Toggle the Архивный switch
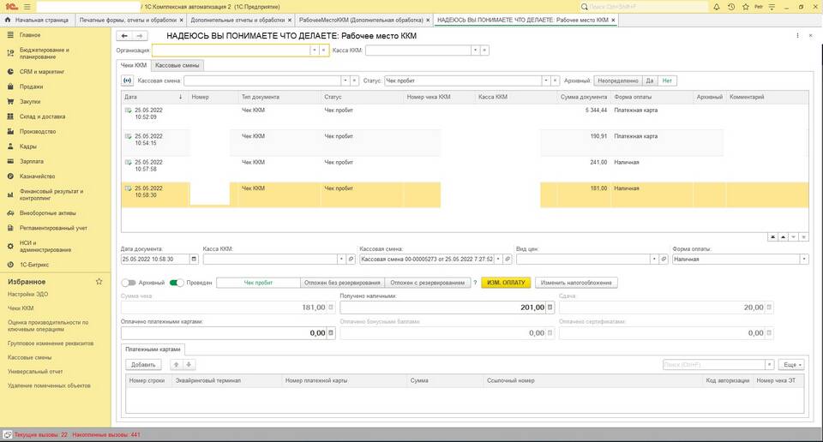 tap(129, 283)
